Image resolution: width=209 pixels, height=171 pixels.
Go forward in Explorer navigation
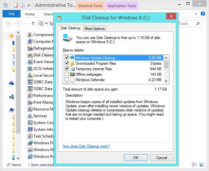tap(18, 24)
